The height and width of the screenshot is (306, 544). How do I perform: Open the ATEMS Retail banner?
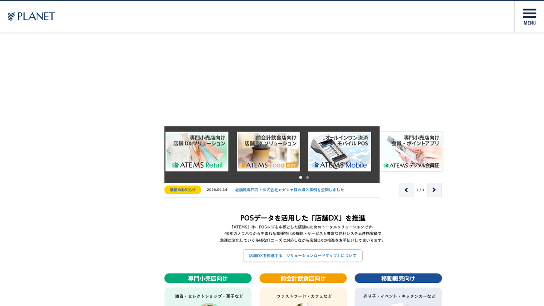coord(197,151)
